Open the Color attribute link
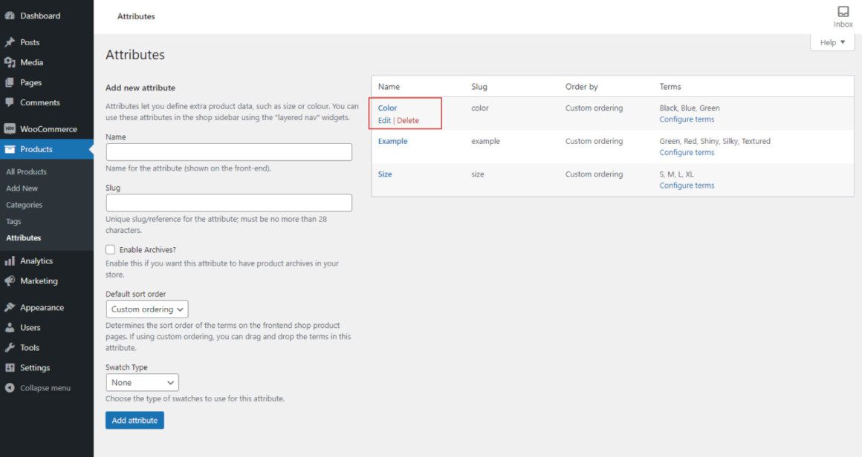The width and height of the screenshot is (862, 457). pos(387,108)
